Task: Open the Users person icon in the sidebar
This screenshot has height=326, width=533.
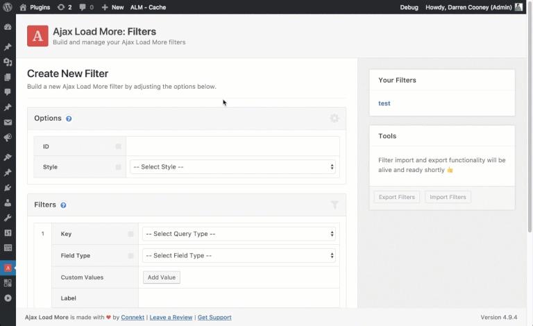Action: coord(8,203)
